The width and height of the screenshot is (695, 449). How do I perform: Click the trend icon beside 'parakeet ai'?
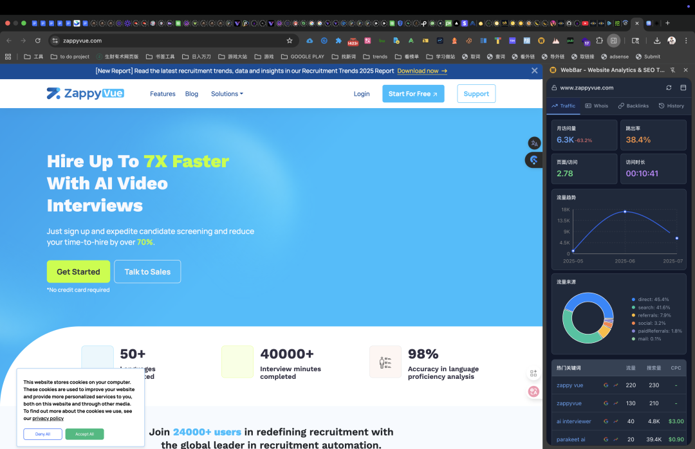pyautogui.click(x=616, y=440)
